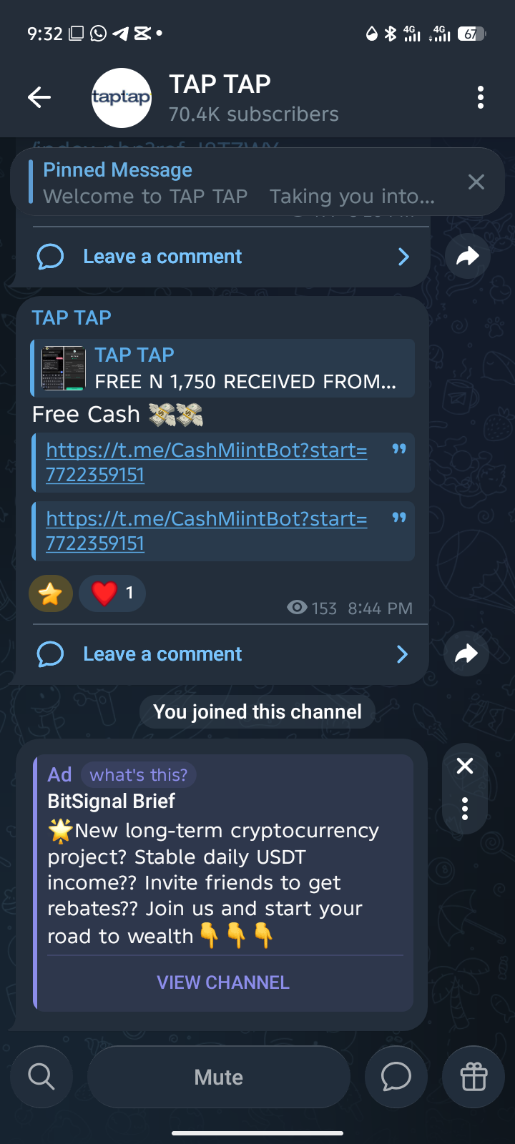Open the first CashMiintBot link

click(207, 463)
